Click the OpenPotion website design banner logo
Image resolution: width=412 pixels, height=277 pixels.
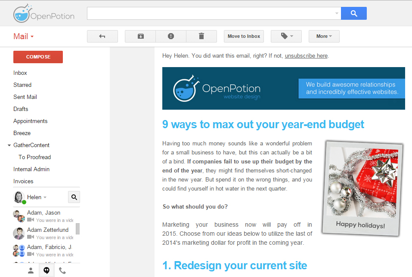[217, 88]
